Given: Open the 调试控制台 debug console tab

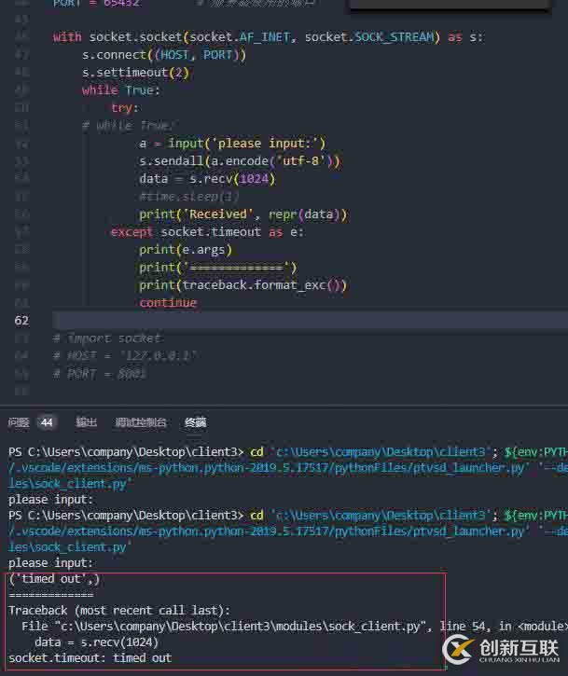Looking at the screenshot, I should click(x=141, y=422).
